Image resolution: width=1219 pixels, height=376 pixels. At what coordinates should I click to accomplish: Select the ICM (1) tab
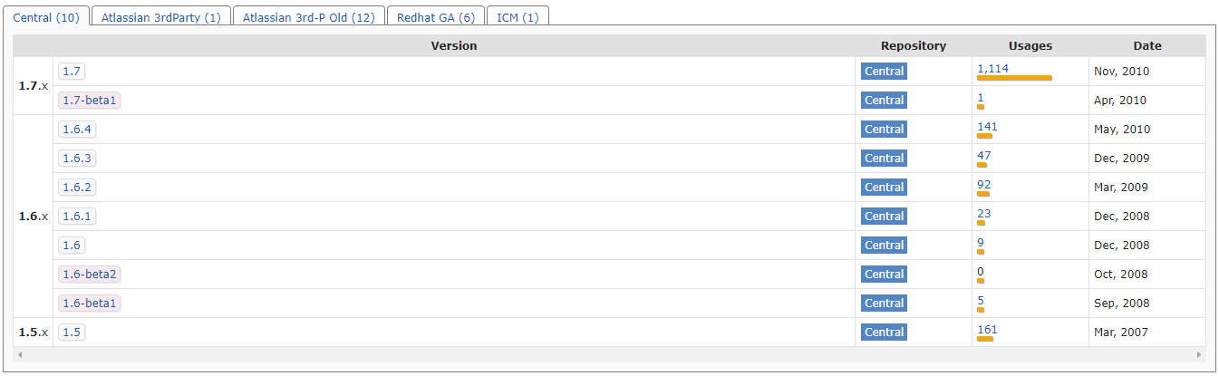click(x=518, y=17)
